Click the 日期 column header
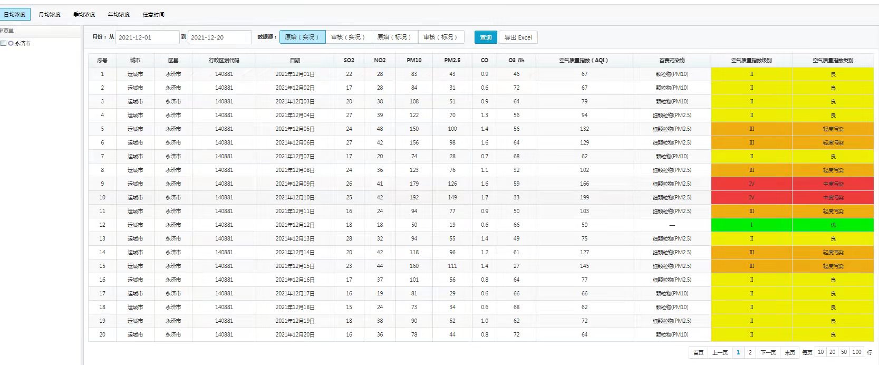The width and height of the screenshot is (879, 365). coord(295,60)
